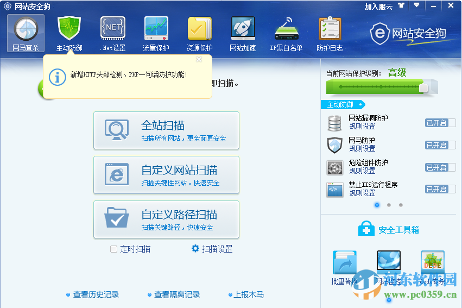Open the 资源保护 folder tab
Image resolution: width=462 pixels, height=308 pixels.
199,33
